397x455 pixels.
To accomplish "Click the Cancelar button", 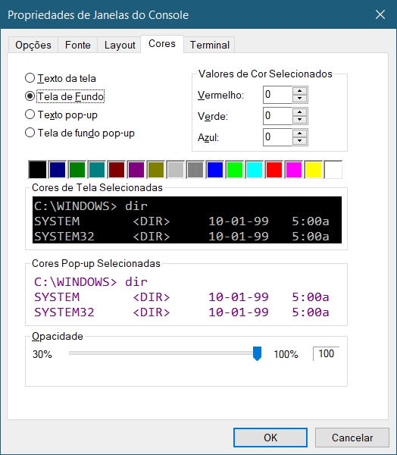I will tap(352, 438).
